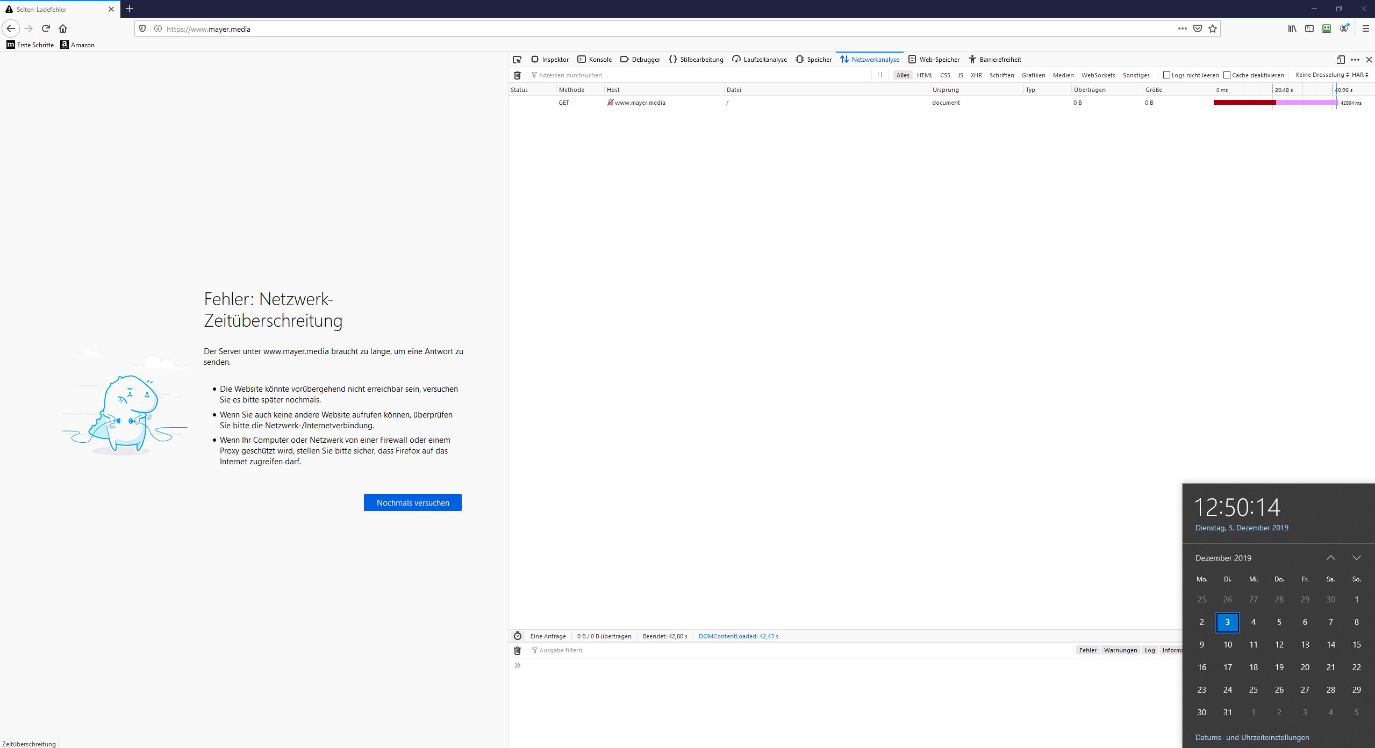This screenshot has width=1375, height=748.
Task: Click the request waterfall timing bar
Action: (1276, 103)
